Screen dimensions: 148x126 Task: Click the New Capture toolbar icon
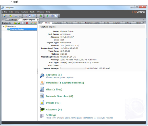point(5,16)
